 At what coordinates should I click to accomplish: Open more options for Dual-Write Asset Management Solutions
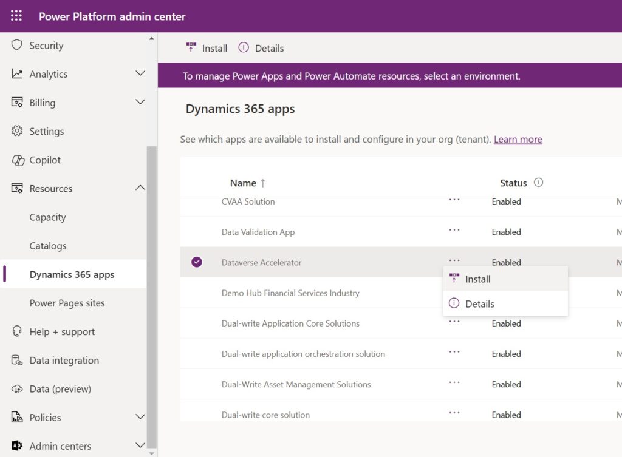tap(454, 382)
